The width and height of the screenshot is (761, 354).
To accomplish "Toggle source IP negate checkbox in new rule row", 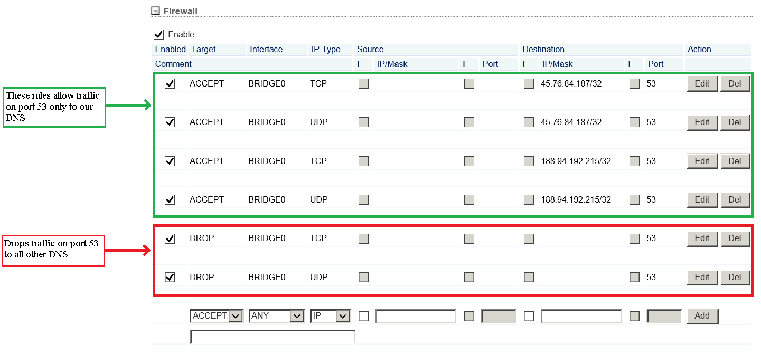I will pos(363,316).
